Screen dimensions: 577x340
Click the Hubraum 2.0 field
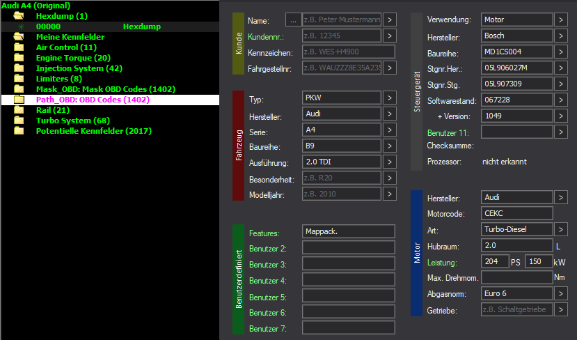(x=516, y=245)
